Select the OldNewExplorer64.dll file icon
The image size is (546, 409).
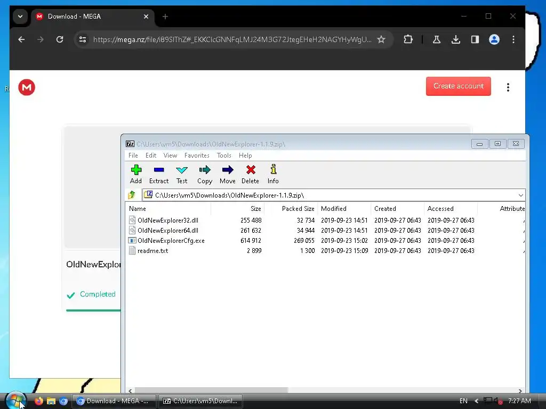[132, 230]
